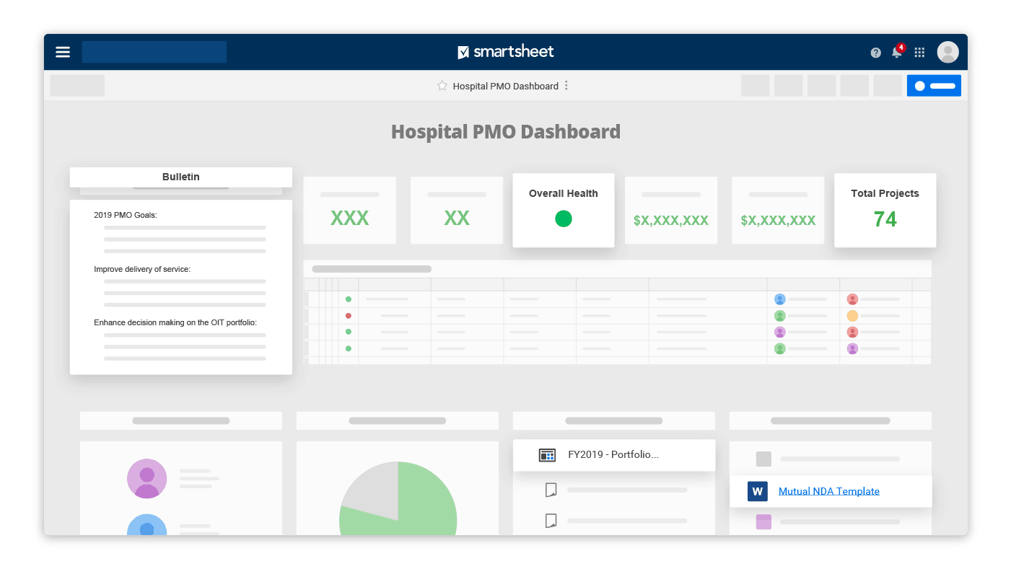Open the Mutual NDA Template link
Screen dimensions: 1011x569
pyautogui.click(x=828, y=491)
